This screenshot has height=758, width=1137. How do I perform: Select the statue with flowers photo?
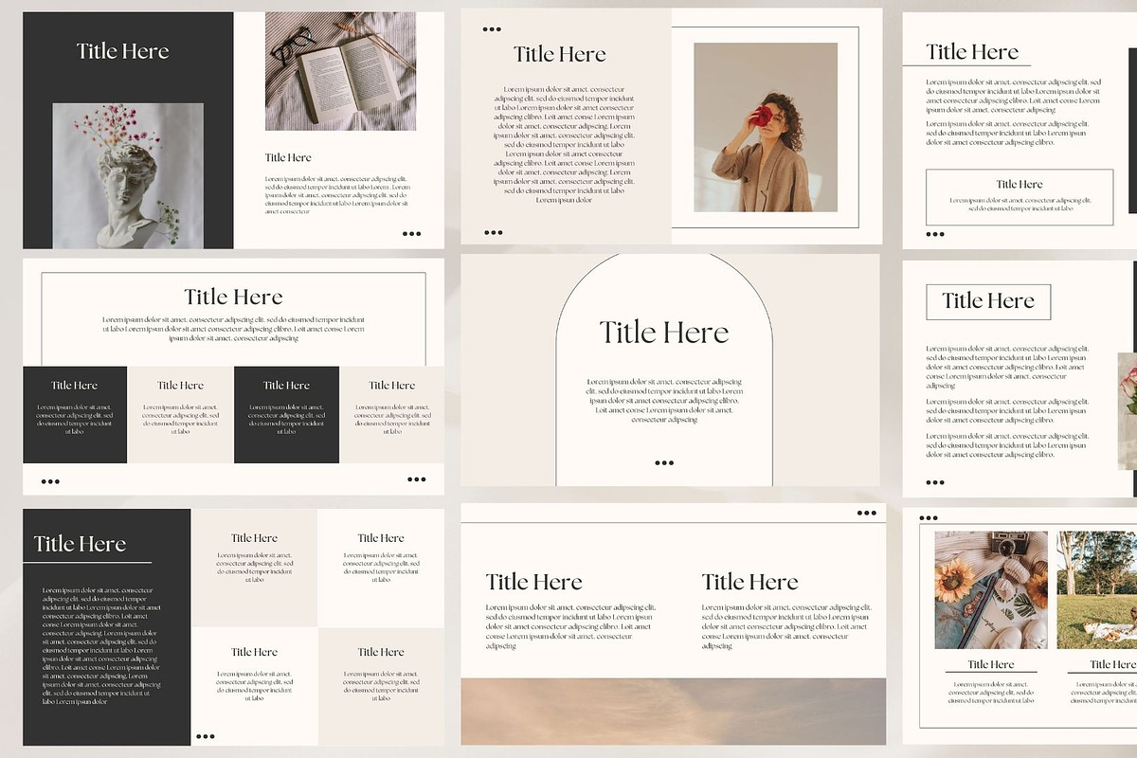click(x=128, y=176)
